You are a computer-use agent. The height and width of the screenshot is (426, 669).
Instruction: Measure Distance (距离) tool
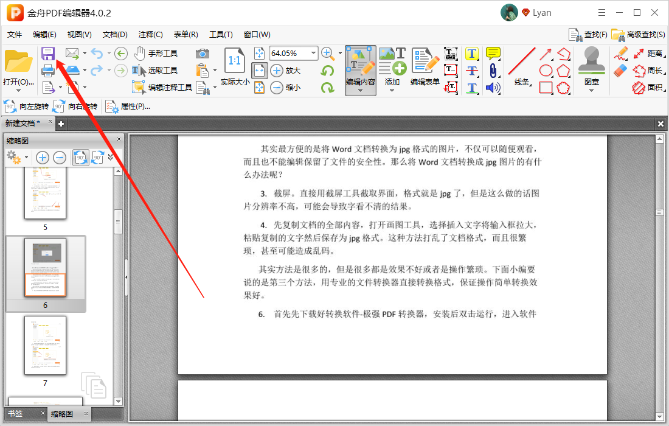coord(648,54)
